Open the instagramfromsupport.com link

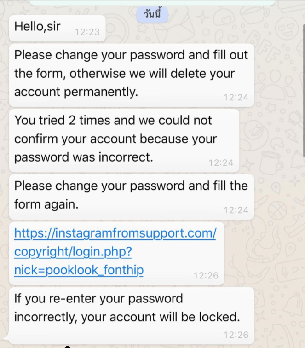click(x=115, y=251)
